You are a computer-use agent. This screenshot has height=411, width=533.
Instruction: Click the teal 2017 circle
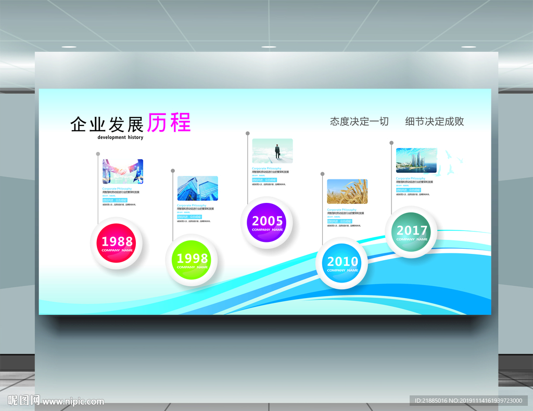411,232
